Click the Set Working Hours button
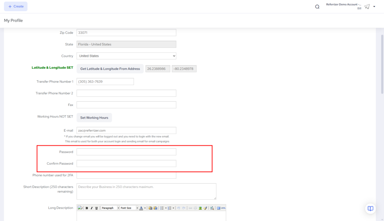 point(94,118)
